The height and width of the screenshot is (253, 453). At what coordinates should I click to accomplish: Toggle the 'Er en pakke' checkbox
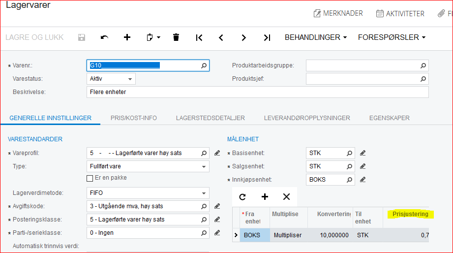(90, 178)
